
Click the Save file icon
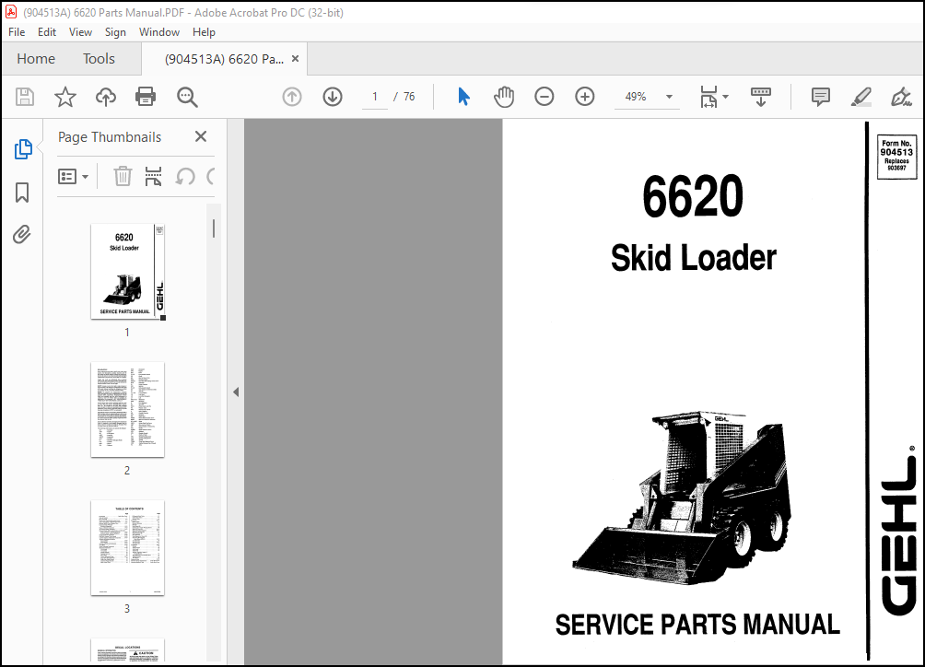pos(25,97)
